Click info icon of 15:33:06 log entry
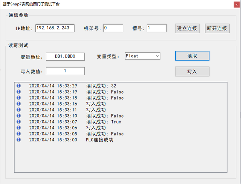Image resolution: width=241 pixels, height=184 pixels. click(18, 128)
